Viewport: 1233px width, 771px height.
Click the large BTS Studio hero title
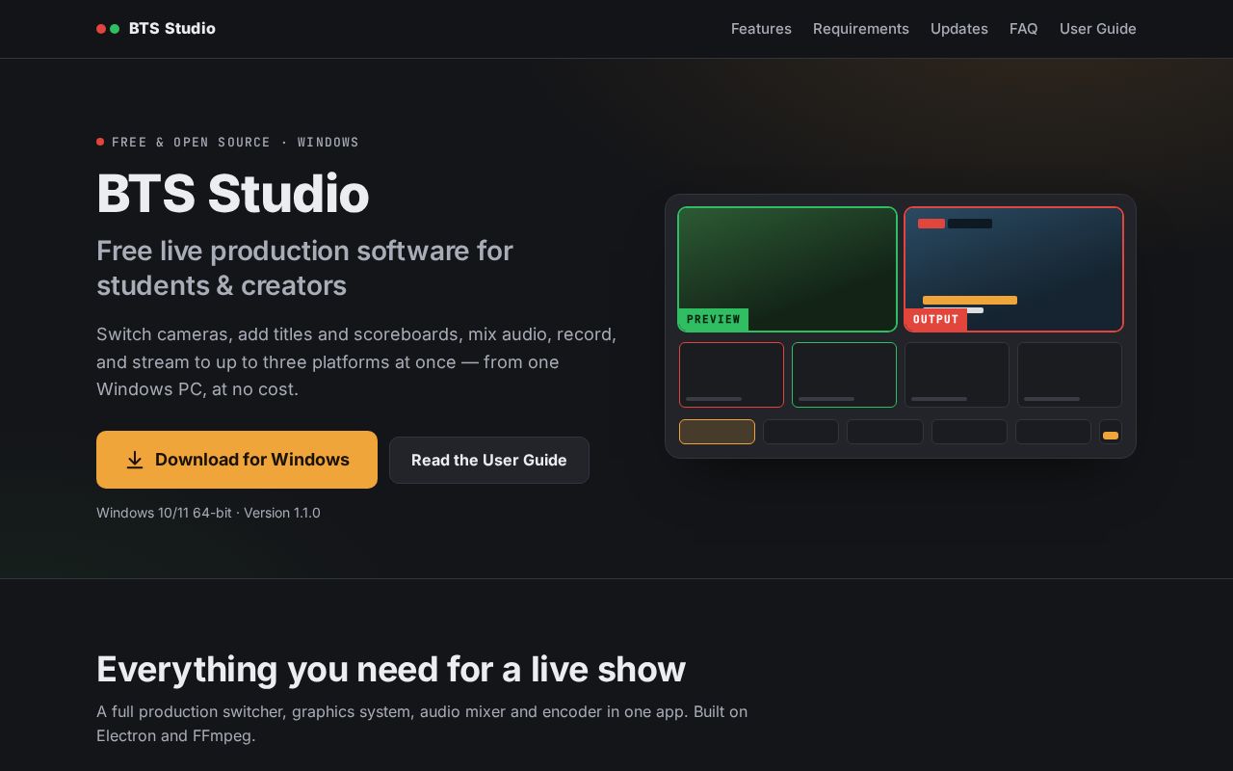point(233,194)
